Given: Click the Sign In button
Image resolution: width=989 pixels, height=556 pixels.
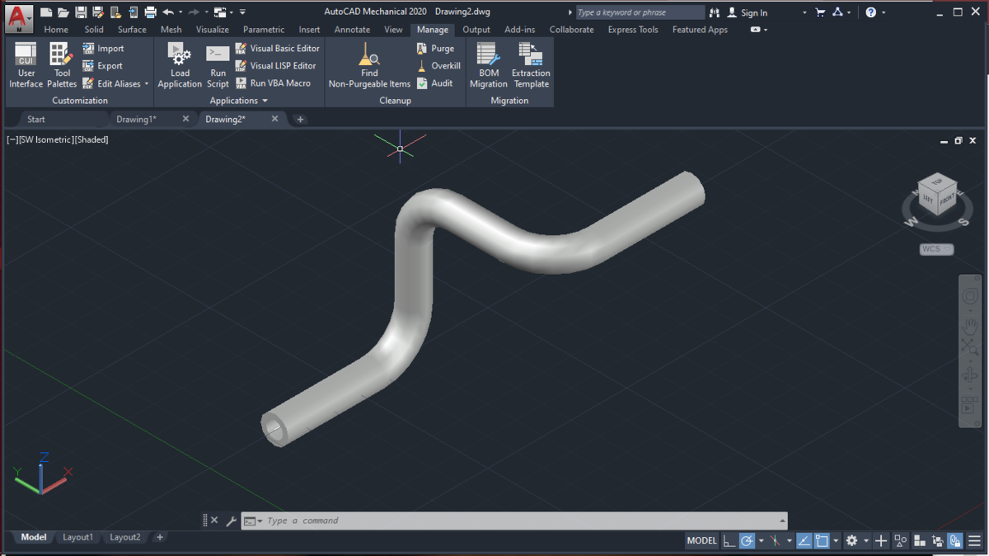Looking at the screenshot, I should pos(753,13).
